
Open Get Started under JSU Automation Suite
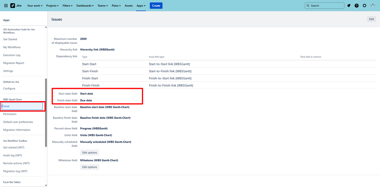pyautogui.click(x=10, y=39)
